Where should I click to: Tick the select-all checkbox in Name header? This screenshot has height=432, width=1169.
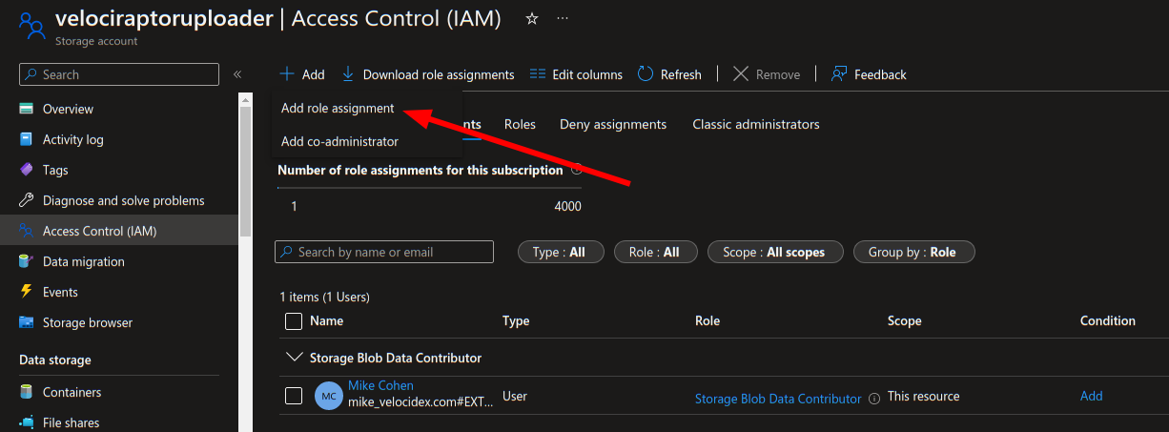click(x=294, y=321)
